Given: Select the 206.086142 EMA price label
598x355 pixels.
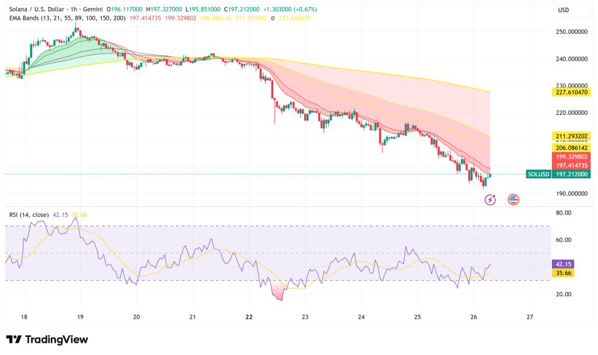Looking at the screenshot, I should click(571, 147).
